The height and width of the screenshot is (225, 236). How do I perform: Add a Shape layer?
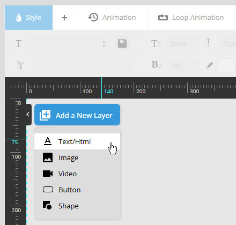click(x=77, y=206)
